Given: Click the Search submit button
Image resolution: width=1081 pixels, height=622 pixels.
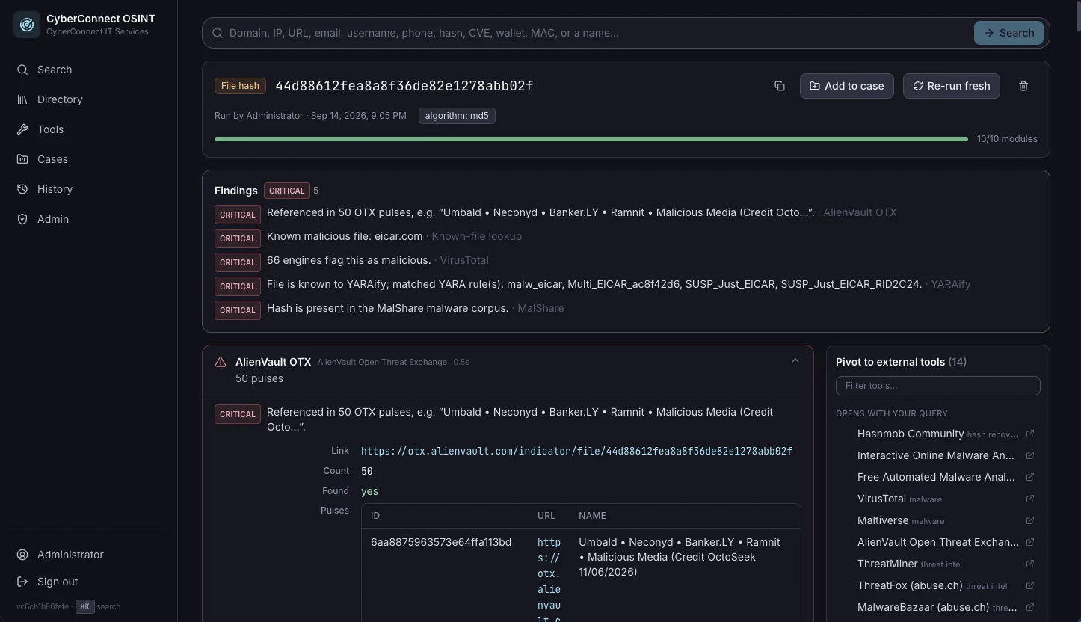Looking at the screenshot, I should 1008,33.
